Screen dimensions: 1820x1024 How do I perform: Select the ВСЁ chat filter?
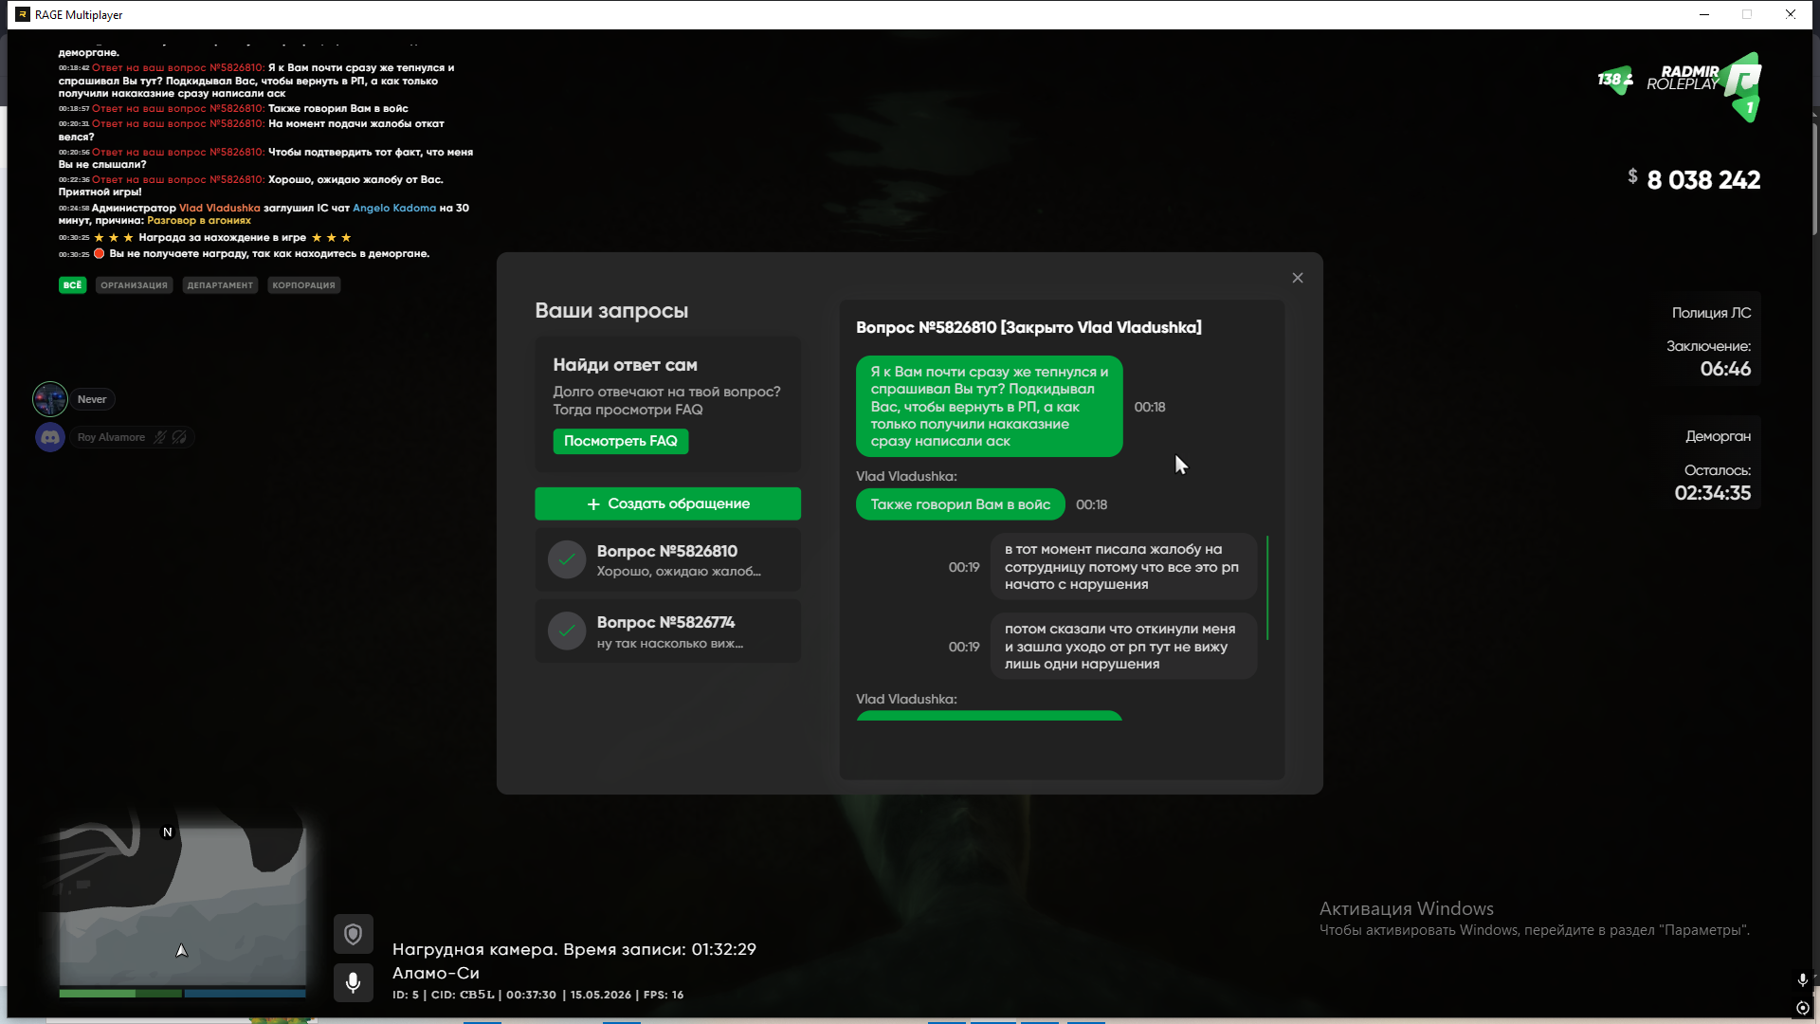[73, 285]
